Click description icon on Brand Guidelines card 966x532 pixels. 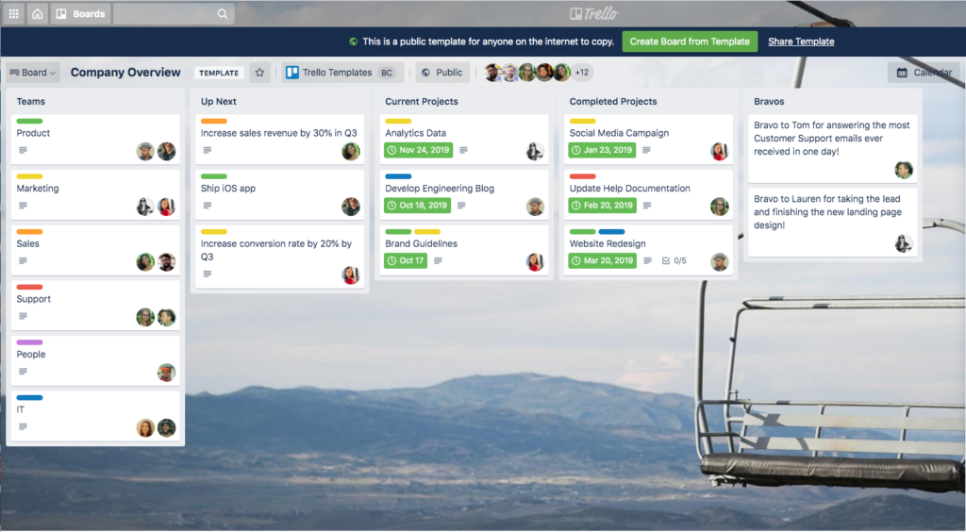438,260
